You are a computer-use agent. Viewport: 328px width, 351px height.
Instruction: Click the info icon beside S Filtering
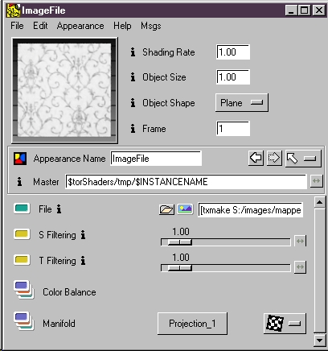83,235
